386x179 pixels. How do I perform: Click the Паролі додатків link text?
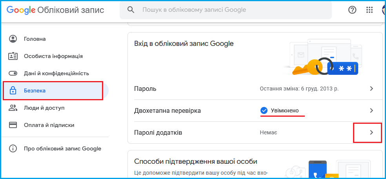click(158, 133)
